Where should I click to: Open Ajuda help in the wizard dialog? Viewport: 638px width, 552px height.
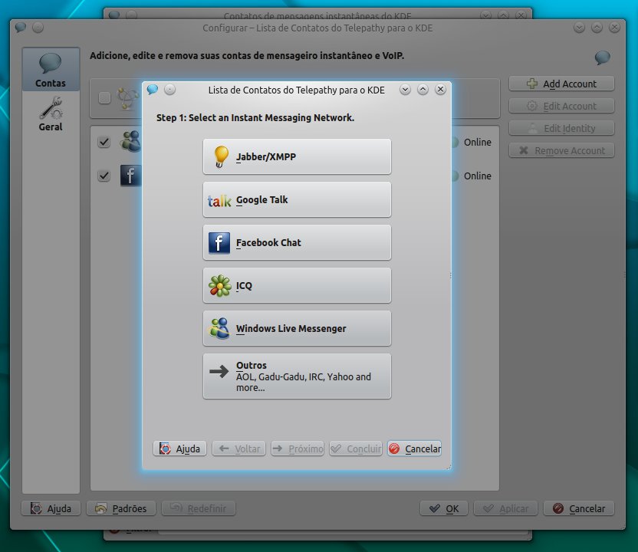(180, 449)
